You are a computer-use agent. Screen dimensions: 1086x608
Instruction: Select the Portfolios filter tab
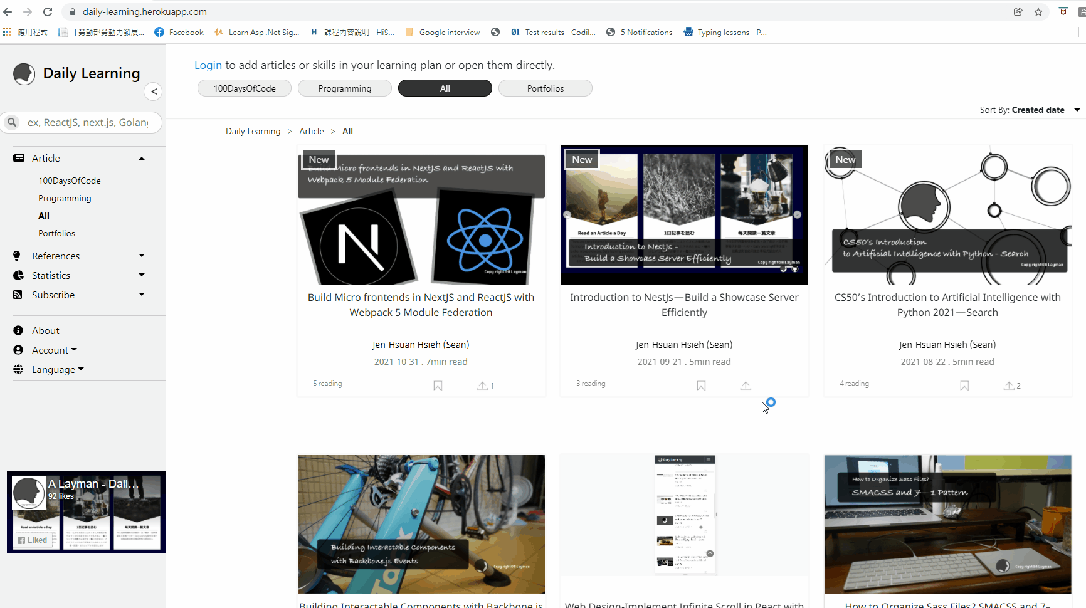(546, 88)
